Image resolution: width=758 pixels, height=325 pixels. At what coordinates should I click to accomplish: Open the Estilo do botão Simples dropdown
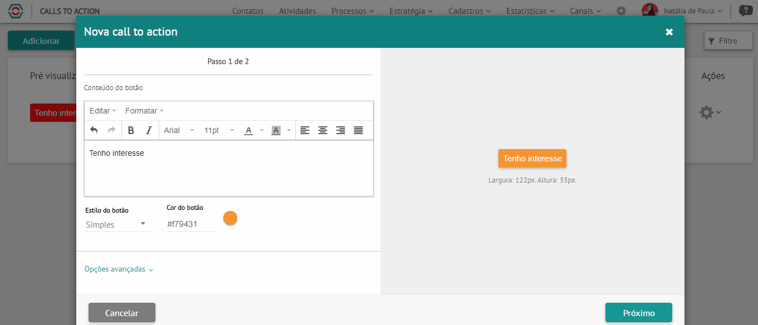click(x=117, y=224)
